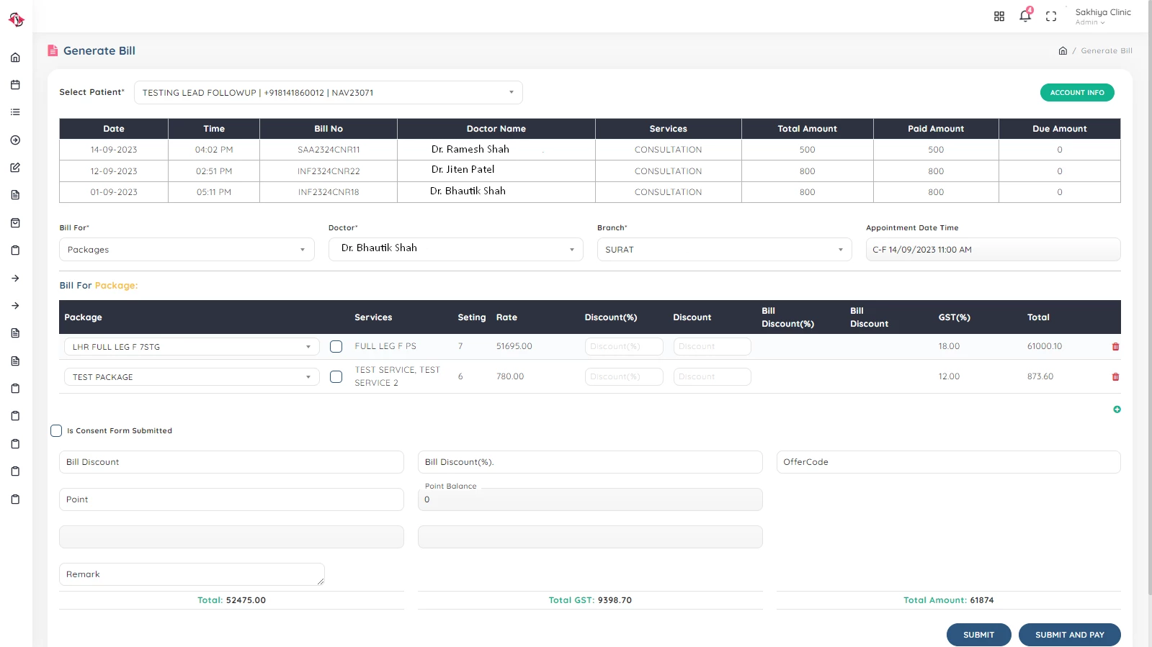Click Dr. Ramesh Shah in the table
1152x647 pixels.
[470, 149]
